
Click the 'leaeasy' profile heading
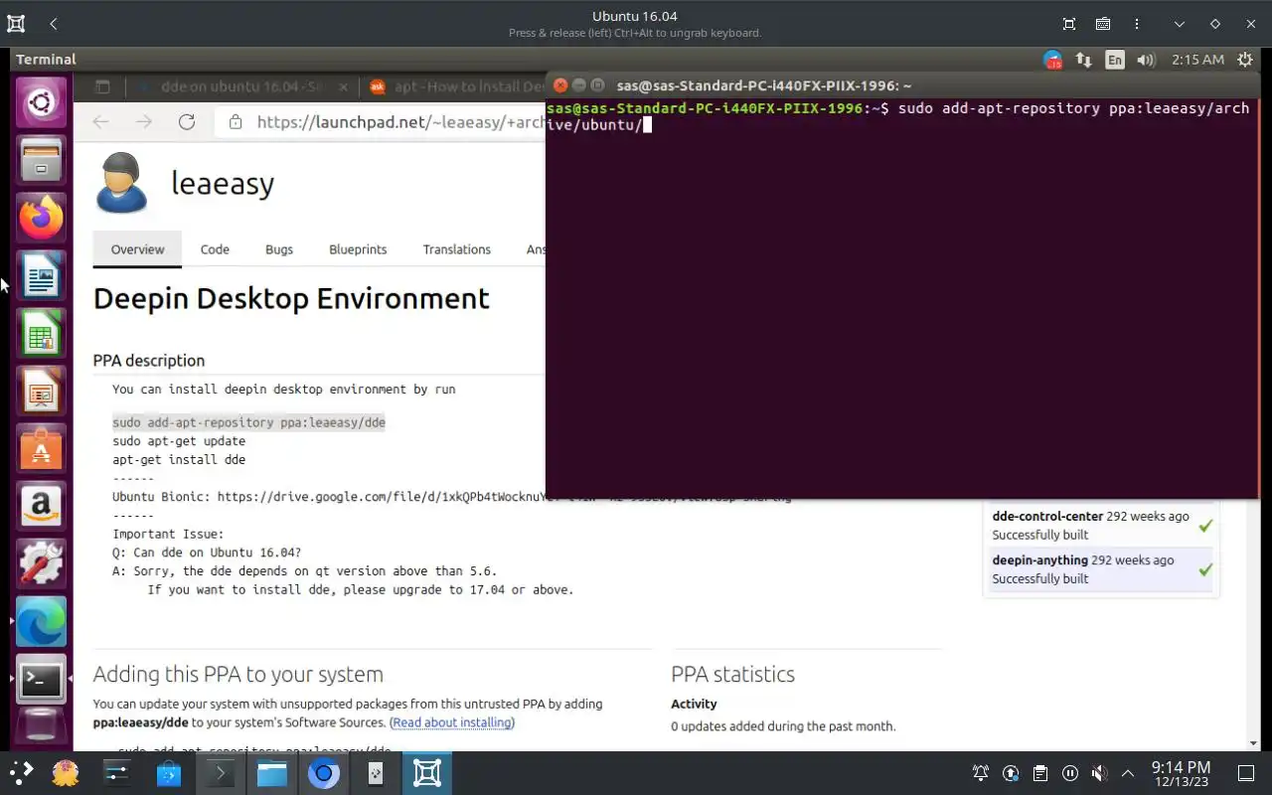(x=223, y=183)
